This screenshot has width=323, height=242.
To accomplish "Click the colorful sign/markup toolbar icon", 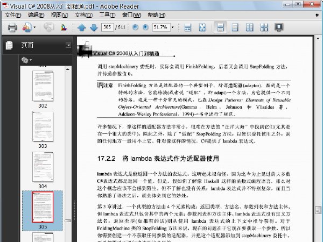I will tap(64, 27).
